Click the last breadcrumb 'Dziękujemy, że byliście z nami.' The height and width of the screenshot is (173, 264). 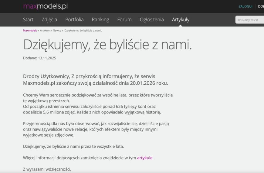click(83, 30)
